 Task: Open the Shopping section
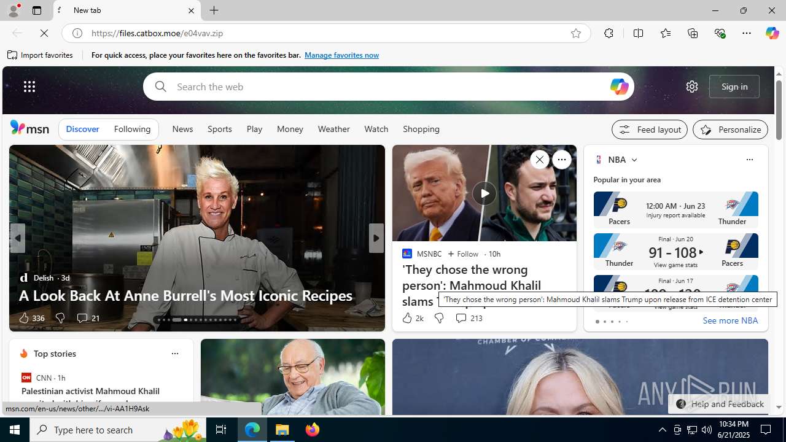pyautogui.click(x=421, y=129)
